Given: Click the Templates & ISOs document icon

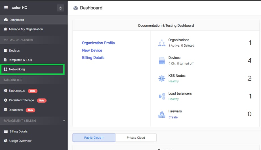Looking at the screenshot, I should tap(5, 60).
